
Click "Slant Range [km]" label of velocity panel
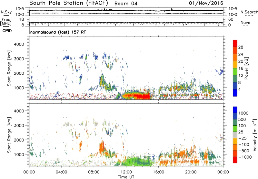tap(9, 135)
